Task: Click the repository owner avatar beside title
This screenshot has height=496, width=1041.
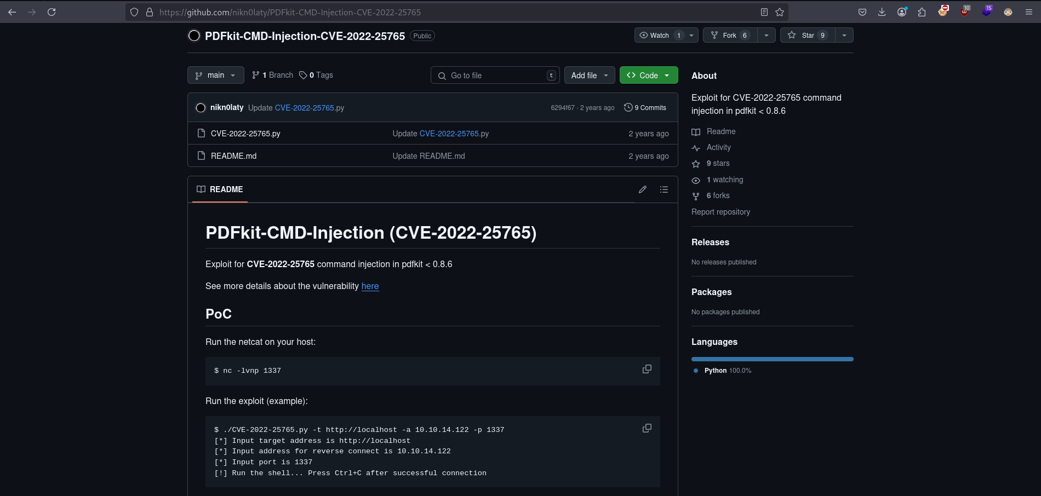Action: (194, 36)
